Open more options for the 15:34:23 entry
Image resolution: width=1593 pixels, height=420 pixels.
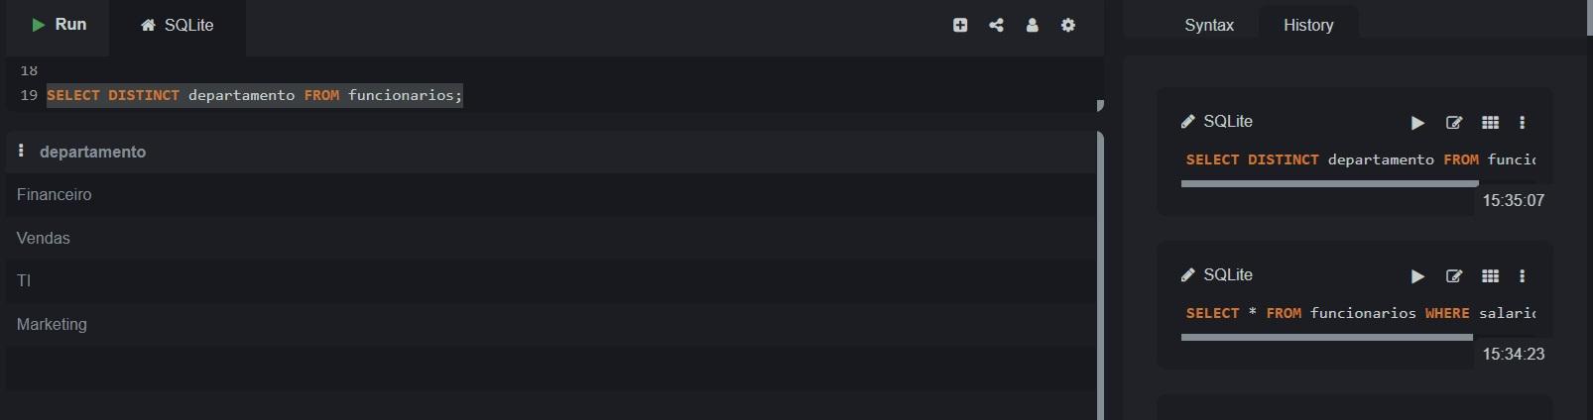pyautogui.click(x=1522, y=275)
